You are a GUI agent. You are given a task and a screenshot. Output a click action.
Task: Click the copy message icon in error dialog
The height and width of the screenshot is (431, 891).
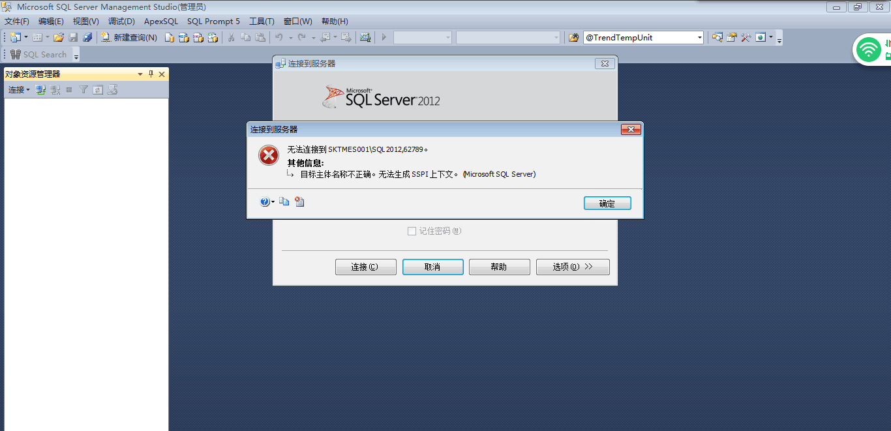284,202
